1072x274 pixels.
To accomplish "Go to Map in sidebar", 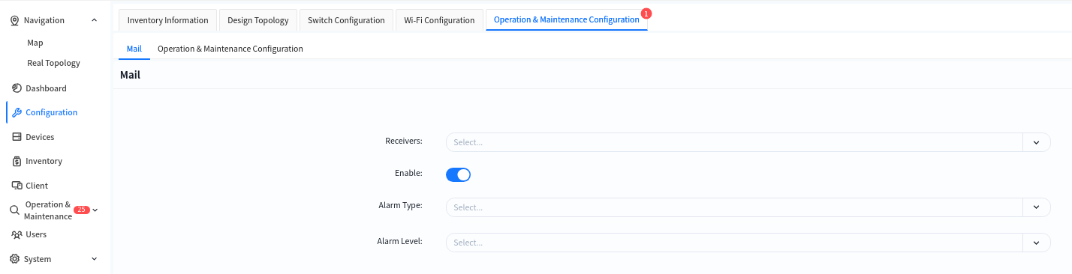I will pos(35,43).
